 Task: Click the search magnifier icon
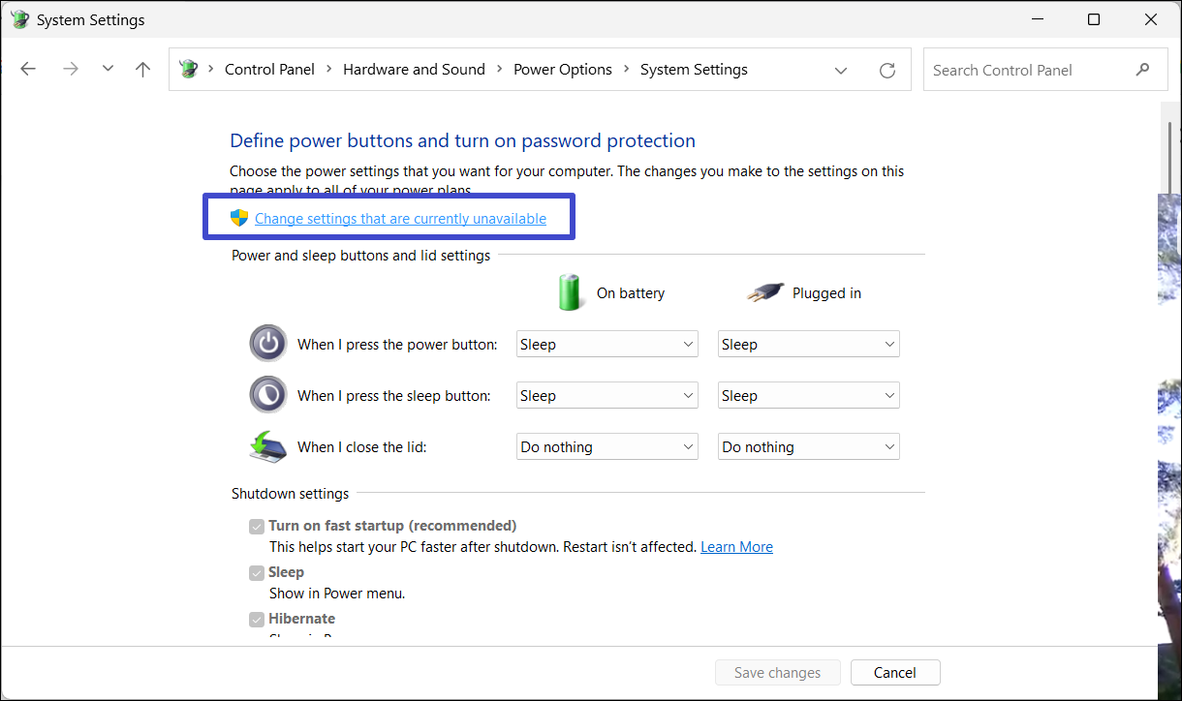tap(1142, 70)
